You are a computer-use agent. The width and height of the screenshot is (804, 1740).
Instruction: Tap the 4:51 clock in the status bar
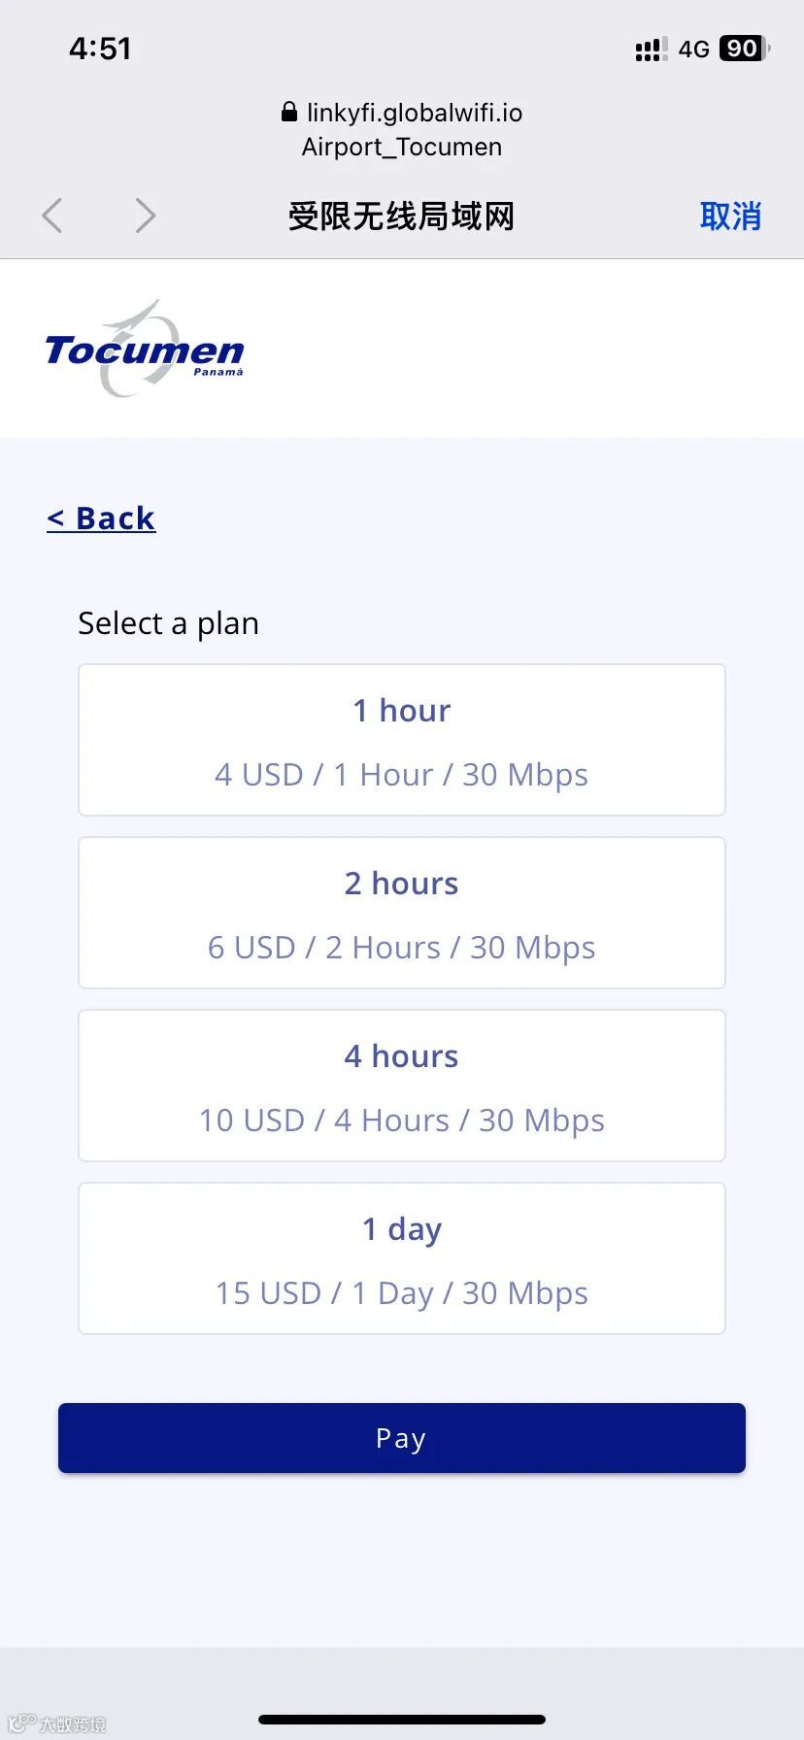coord(100,49)
